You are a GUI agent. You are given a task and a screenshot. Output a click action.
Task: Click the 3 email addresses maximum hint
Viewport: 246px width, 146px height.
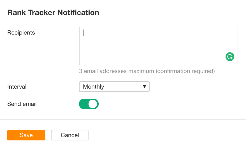coord(116,71)
